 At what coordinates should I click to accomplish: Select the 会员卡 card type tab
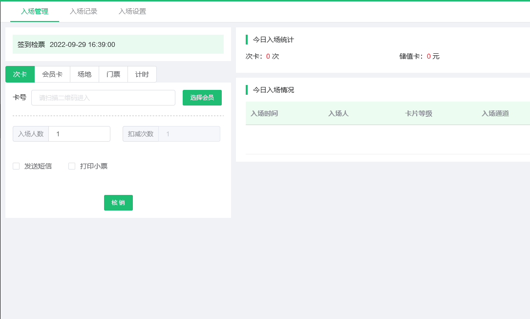[52, 74]
